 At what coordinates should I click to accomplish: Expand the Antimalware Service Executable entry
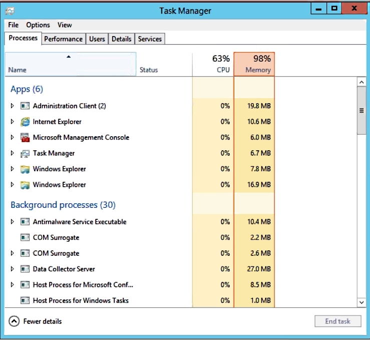[x=13, y=222]
